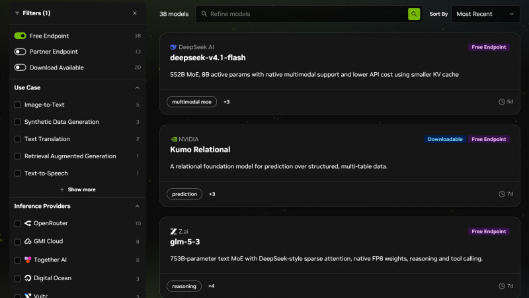Check the Image-to-Text checkbox
The width and height of the screenshot is (529, 298).
[x=18, y=105]
